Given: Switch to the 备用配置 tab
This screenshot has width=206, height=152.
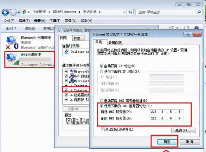Looking at the screenshot, I should [x=115, y=43].
